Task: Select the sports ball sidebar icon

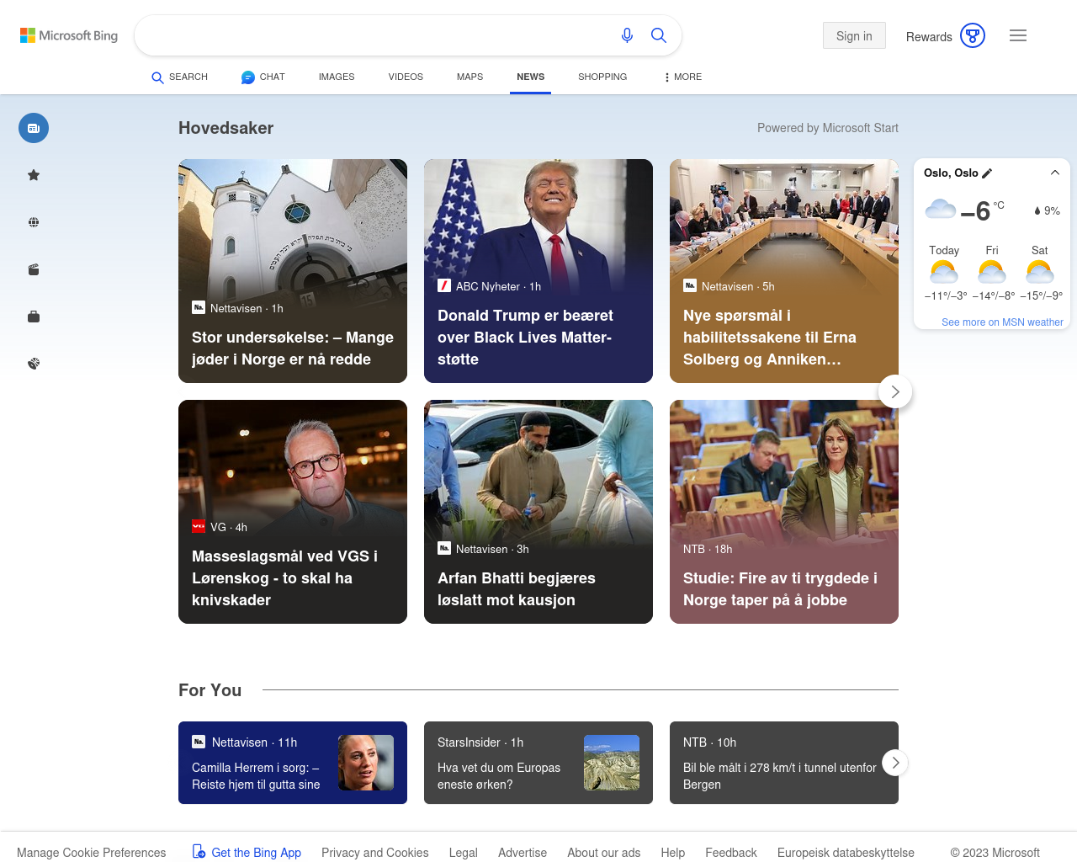Action: click(34, 364)
